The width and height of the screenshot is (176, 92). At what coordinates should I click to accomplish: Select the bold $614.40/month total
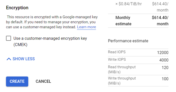[160, 21]
